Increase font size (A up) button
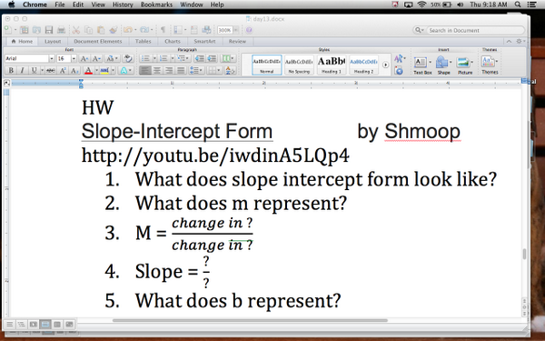The width and height of the screenshot is (545, 341). [x=84, y=58]
